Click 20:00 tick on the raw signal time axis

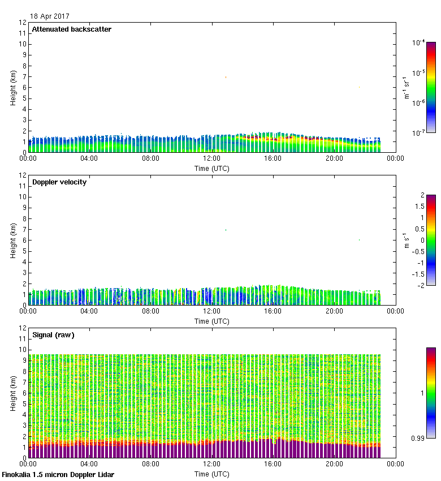coord(334,465)
